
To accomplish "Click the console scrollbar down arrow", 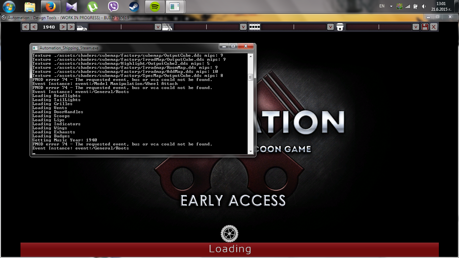I will (x=250, y=152).
